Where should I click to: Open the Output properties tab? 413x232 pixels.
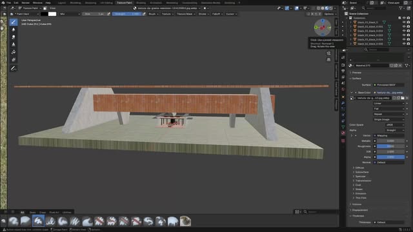pyautogui.click(x=343, y=71)
